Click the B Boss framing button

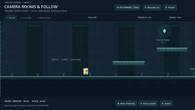click(x=126, y=104)
